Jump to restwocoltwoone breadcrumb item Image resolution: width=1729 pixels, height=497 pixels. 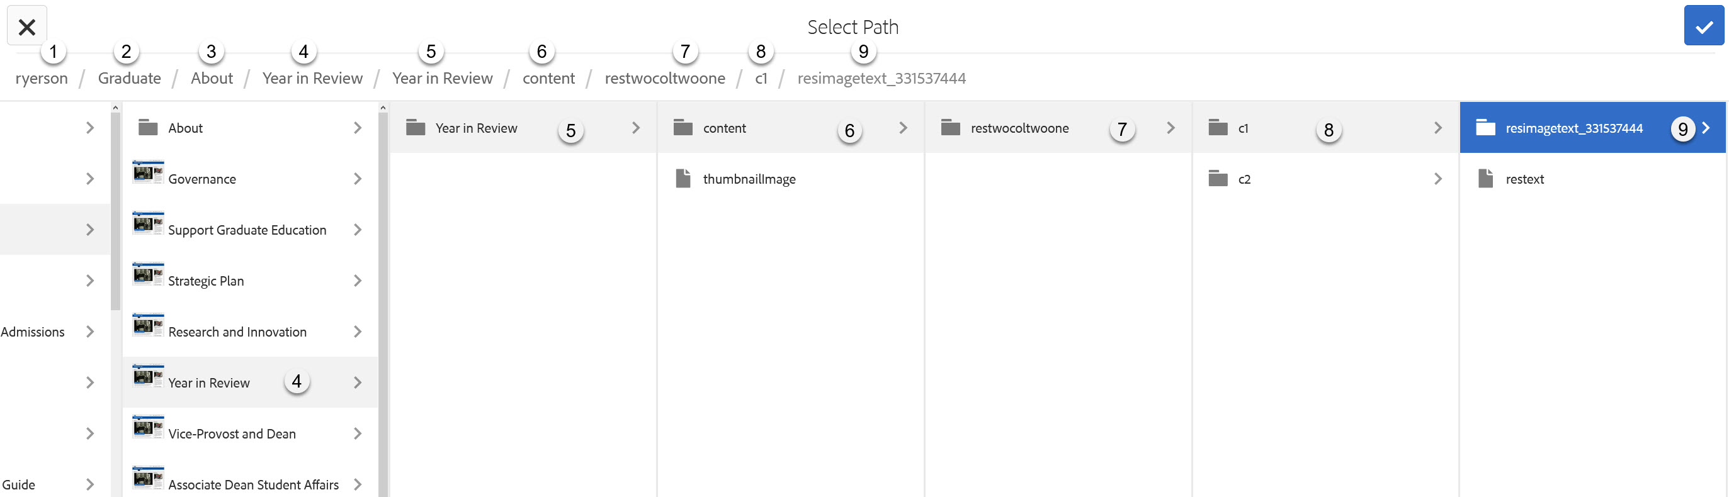tap(664, 79)
